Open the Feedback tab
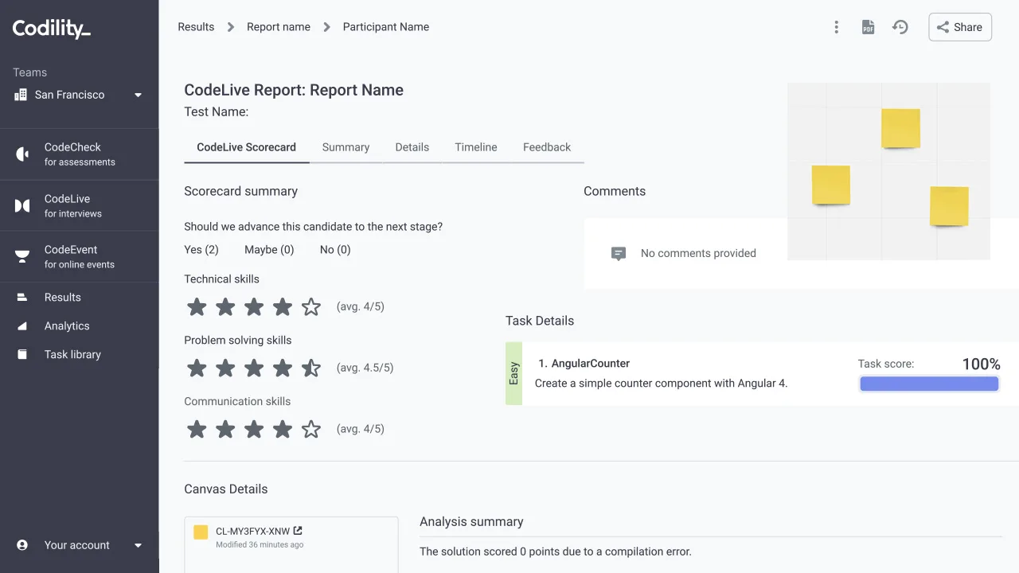The width and height of the screenshot is (1019, 573). pyautogui.click(x=547, y=147)
